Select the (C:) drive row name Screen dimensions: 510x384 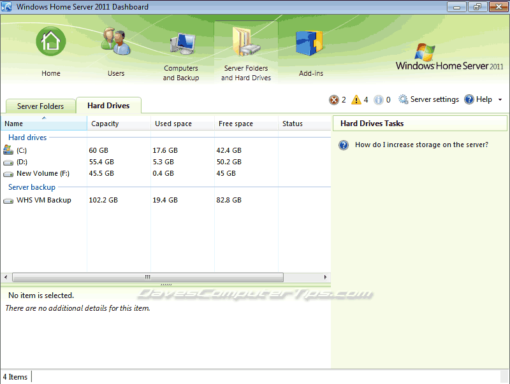click(x=22, y=150)
